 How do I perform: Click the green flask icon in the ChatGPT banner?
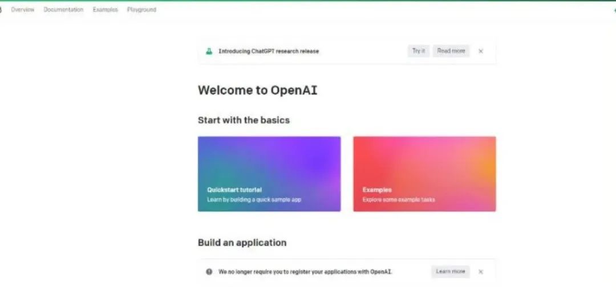(209, 51)
